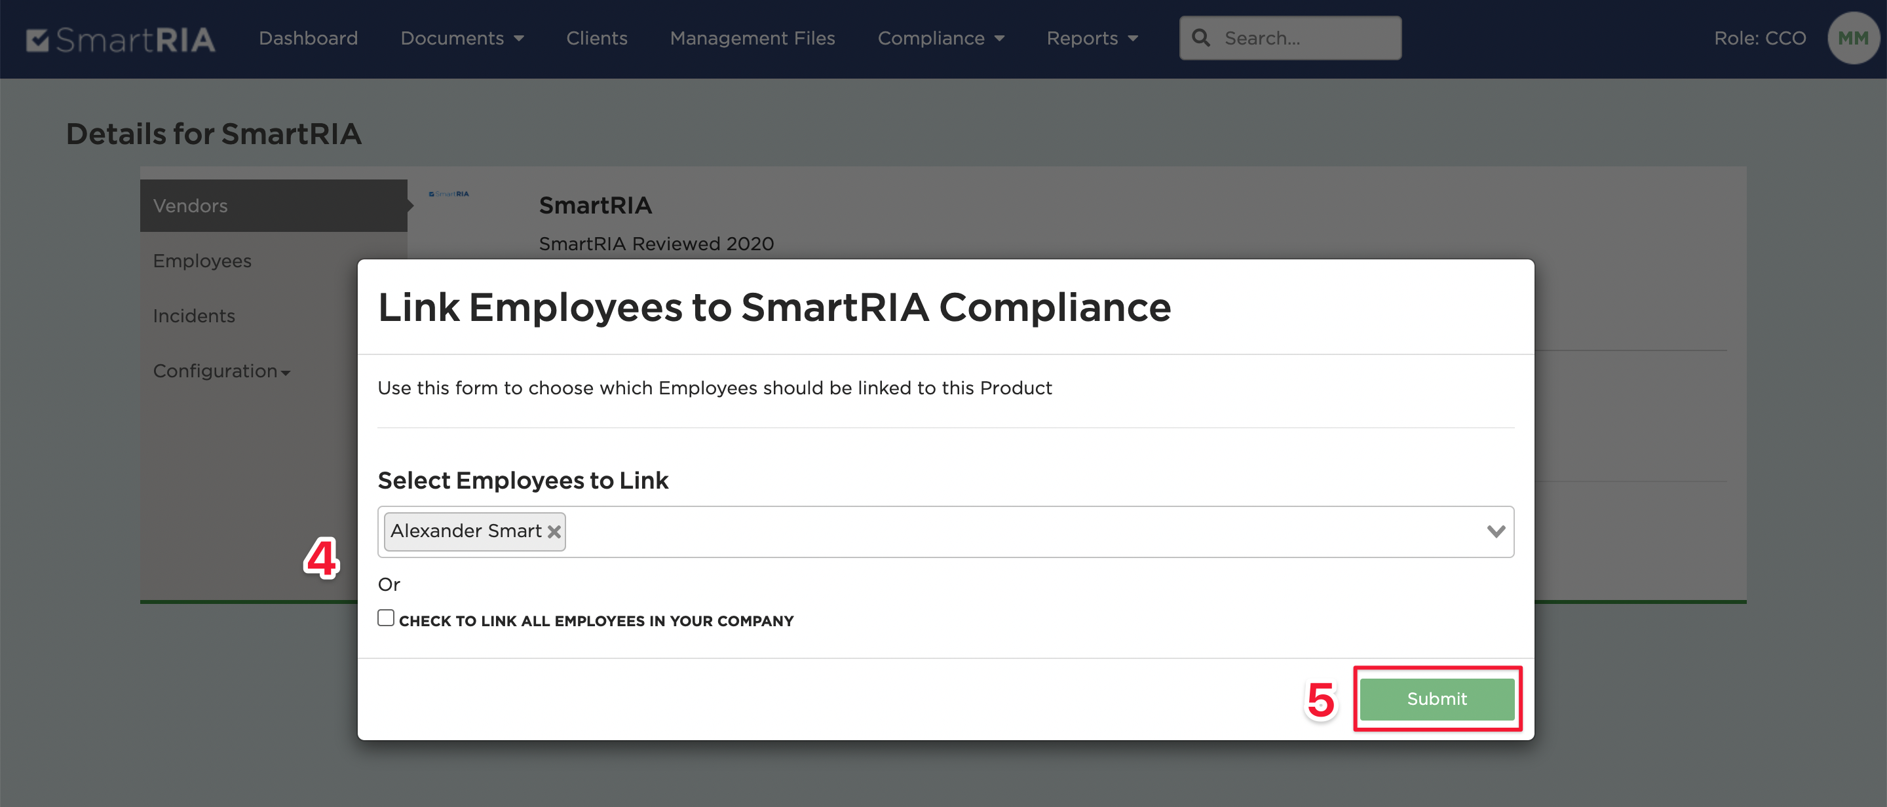Click the SmartRIA Reviewed 2020 text
Screen dimensions: 1887x807
[x=657, y=244]
